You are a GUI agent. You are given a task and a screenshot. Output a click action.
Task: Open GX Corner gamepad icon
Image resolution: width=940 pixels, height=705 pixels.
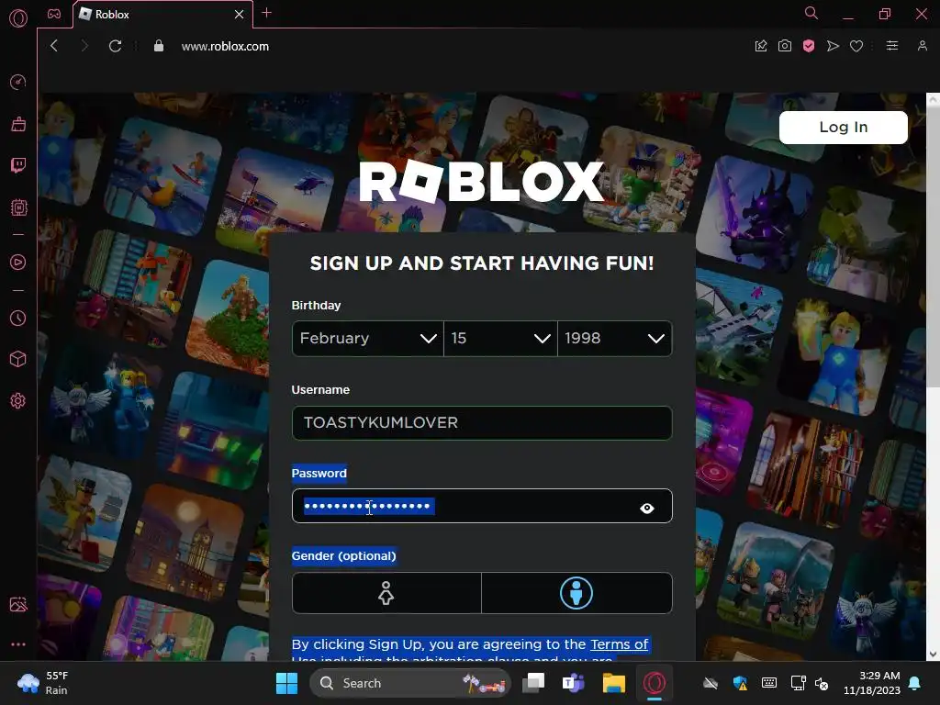[x=54, y=14]
